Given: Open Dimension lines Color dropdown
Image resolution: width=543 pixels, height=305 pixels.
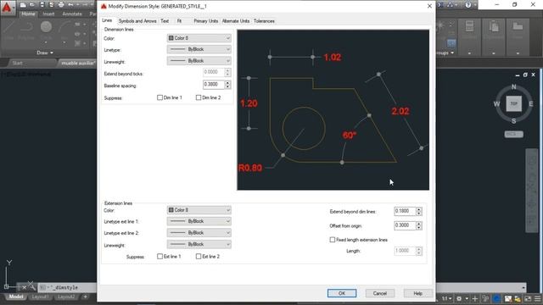Looking at the screenshot, I should [x=199, y=38].
